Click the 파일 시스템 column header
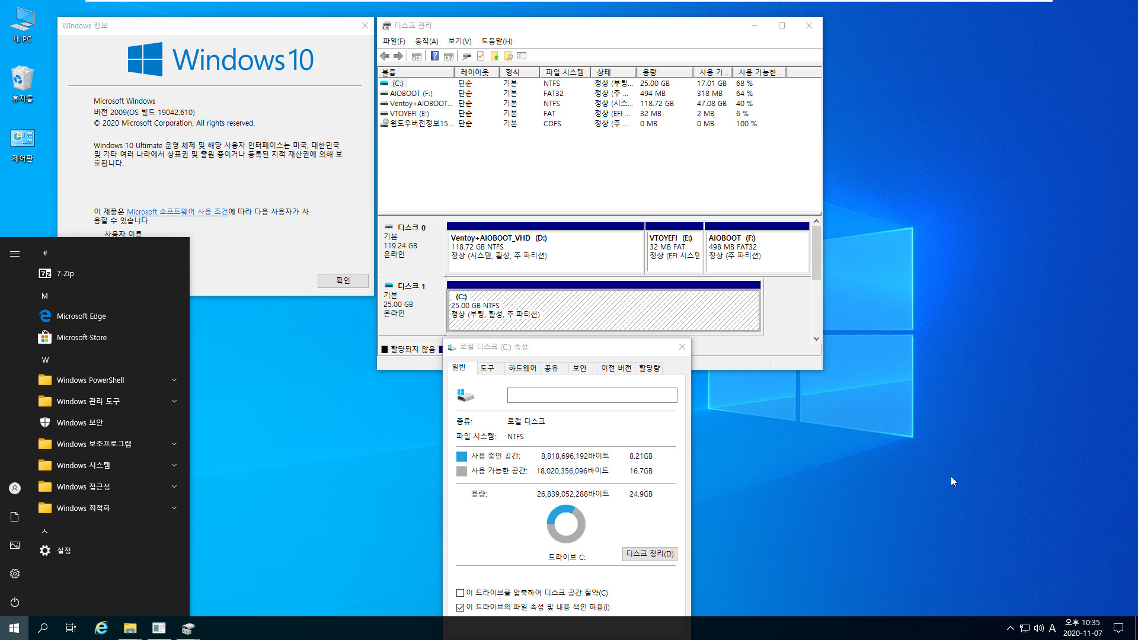Viewport: 1138px width, 640px height. pyautogui.click(x=565, y=72)
